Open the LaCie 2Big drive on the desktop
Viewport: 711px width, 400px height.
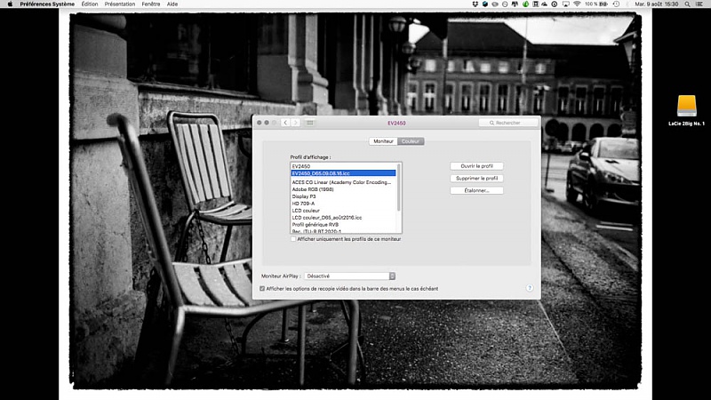pyautogui.click(x=686, y=106)
